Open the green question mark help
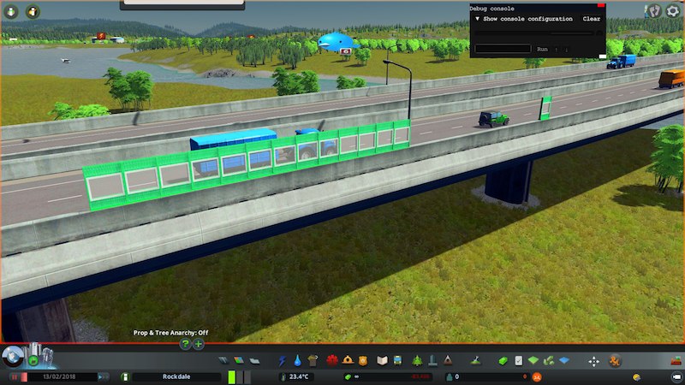Screen dimensions: 685x385 pyautogui.click(x=185, y=344)
